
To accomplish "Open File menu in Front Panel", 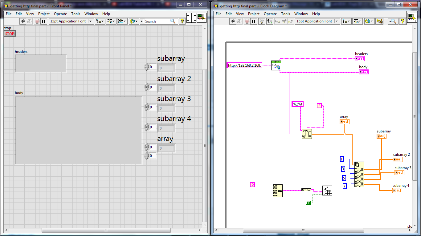I will point(9,14).
